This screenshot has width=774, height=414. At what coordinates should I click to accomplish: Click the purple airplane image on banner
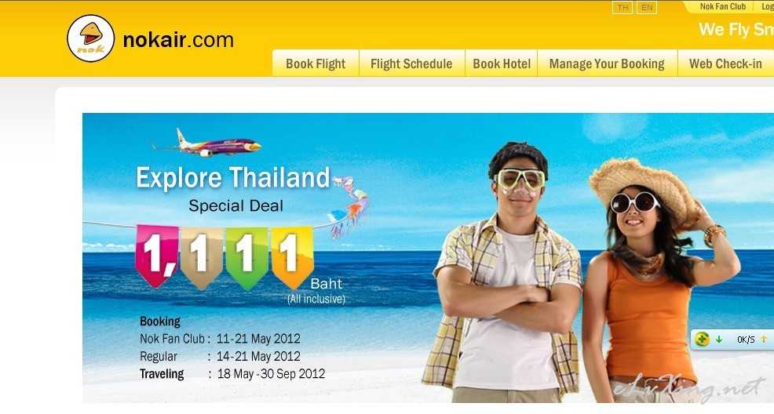(206, 144)
